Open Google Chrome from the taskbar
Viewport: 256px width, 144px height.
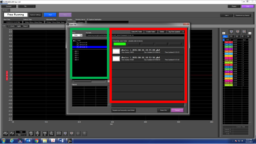(x=37, y=141)
